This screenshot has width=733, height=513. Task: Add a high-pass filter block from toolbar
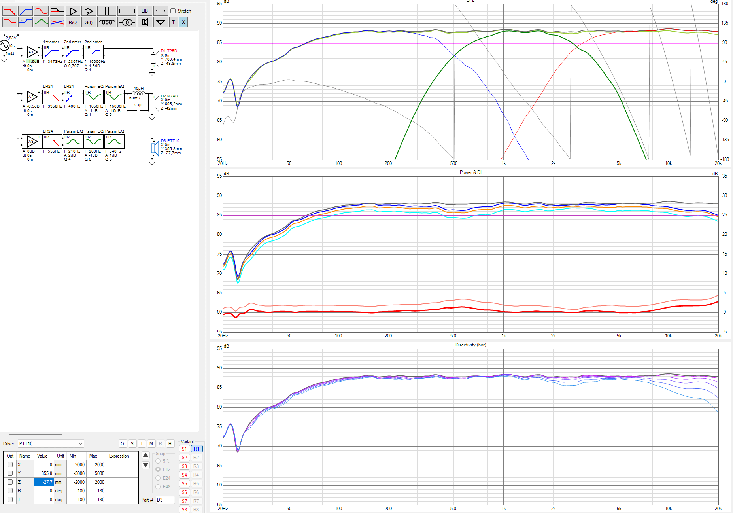pos(25,11)
